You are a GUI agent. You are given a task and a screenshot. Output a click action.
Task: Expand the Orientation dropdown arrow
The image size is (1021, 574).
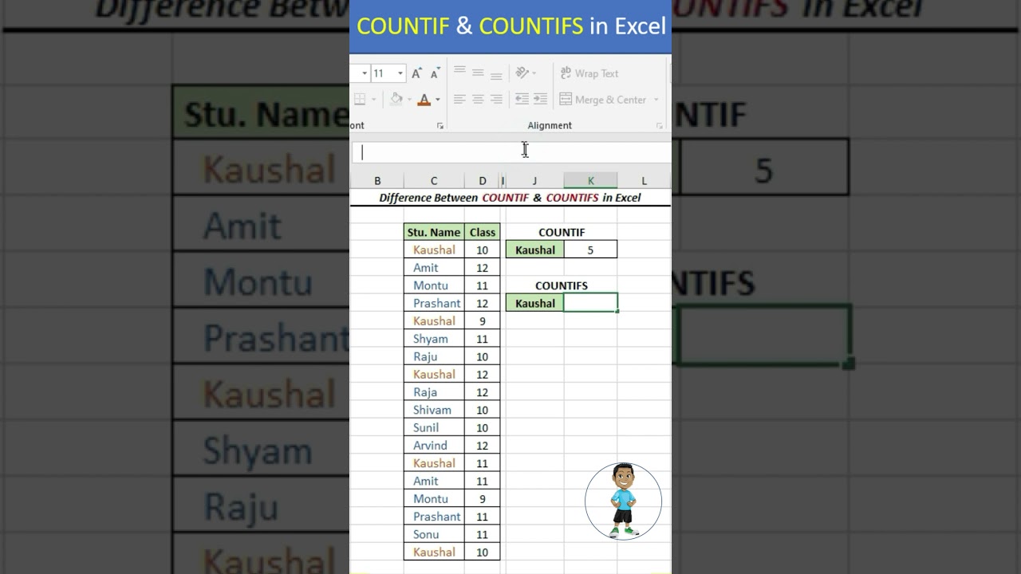coord(534,73)
